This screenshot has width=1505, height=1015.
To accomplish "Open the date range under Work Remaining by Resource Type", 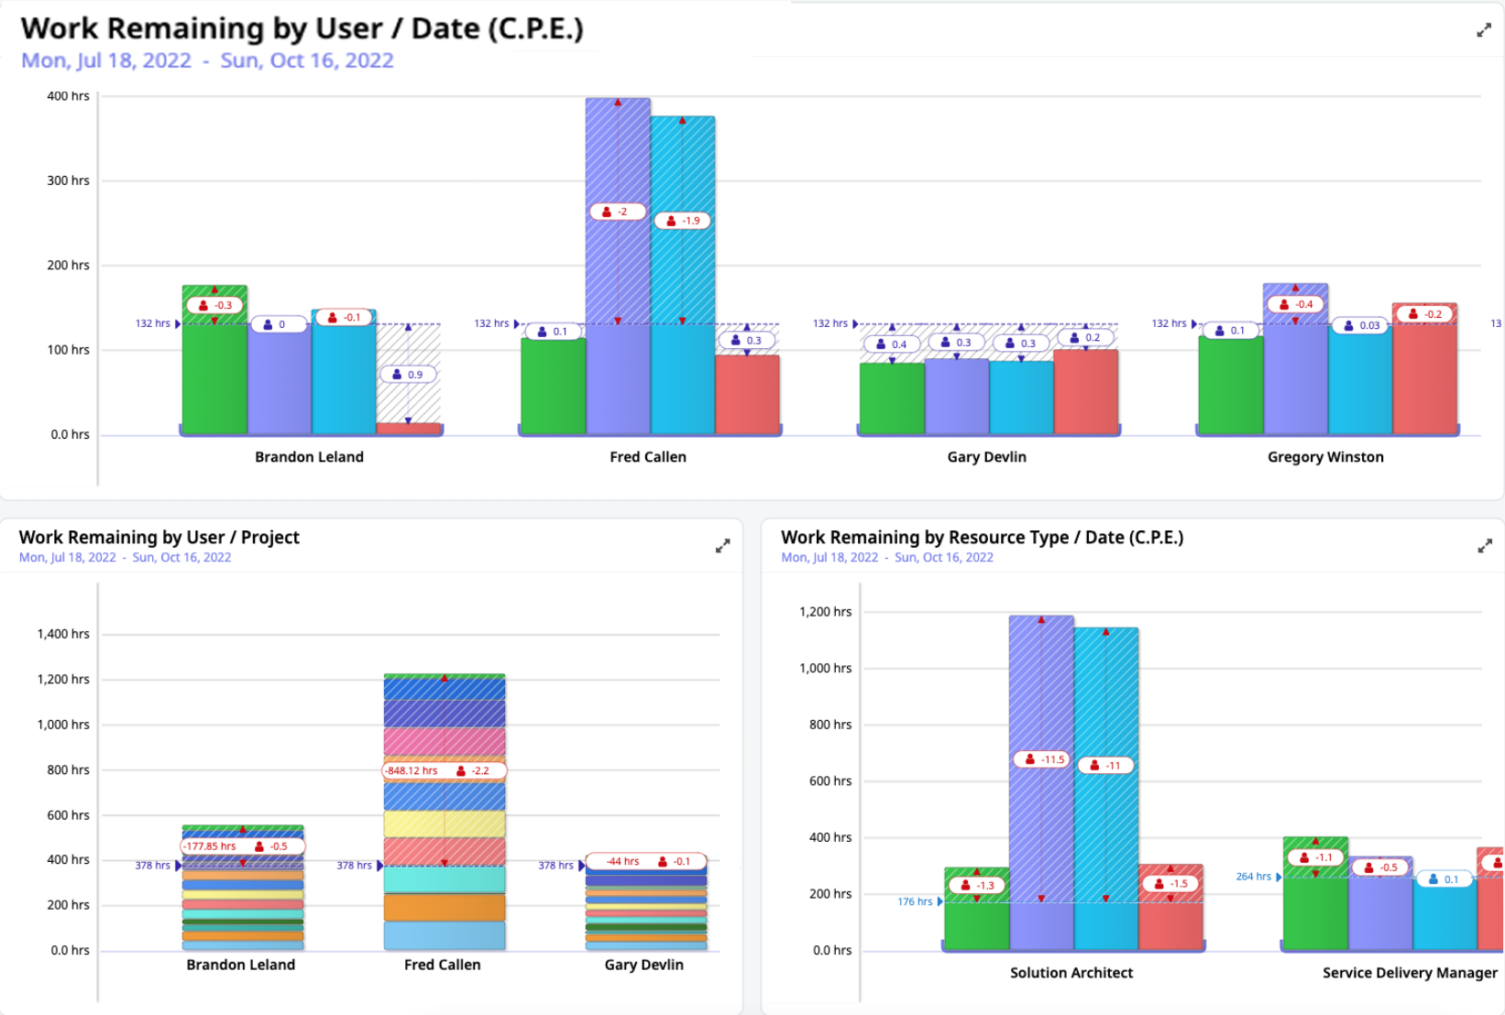I will pyautogui.click(x=886, y=557).
